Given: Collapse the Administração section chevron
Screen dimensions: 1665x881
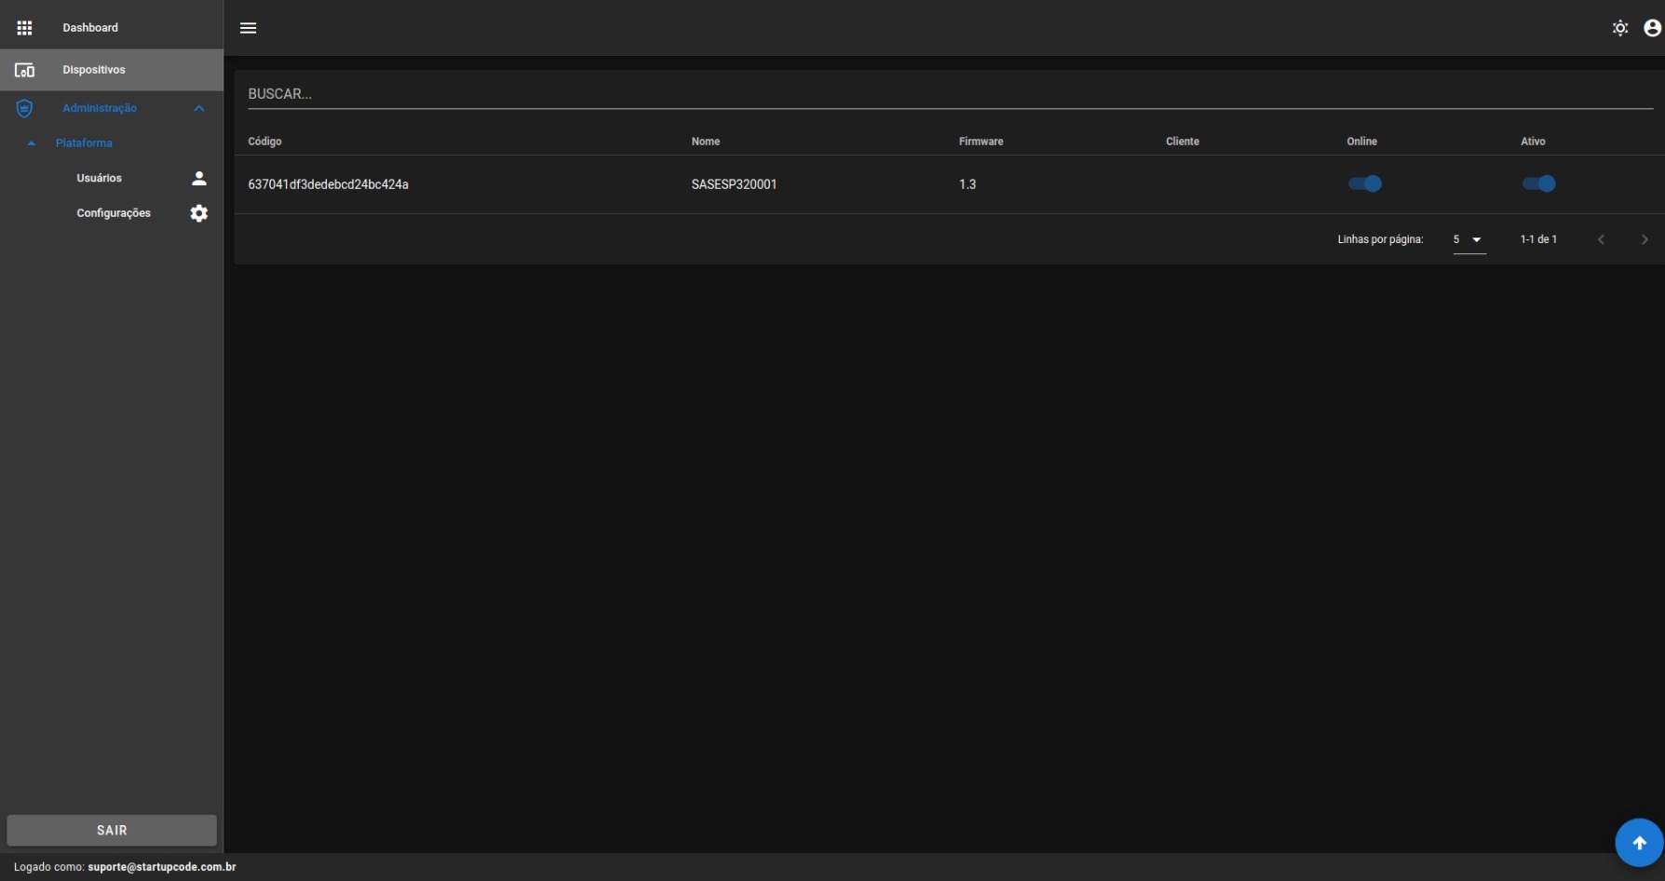Looking at the screenshot, I should [x=198, y=108].
